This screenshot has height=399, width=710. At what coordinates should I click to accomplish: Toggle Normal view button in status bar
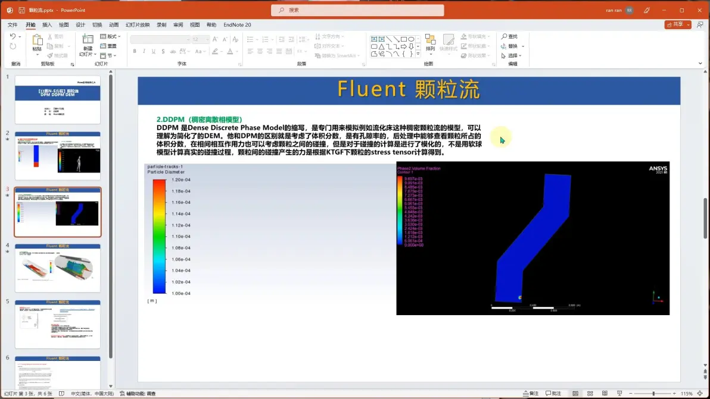[x=575, y=394]
